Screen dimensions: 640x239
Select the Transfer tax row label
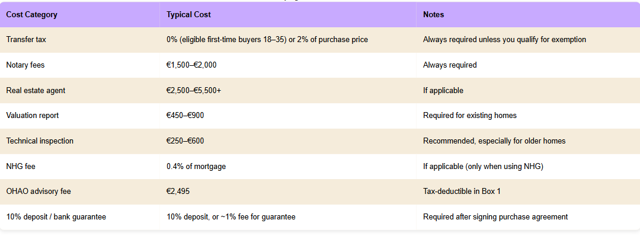click(x=25, y=40)
